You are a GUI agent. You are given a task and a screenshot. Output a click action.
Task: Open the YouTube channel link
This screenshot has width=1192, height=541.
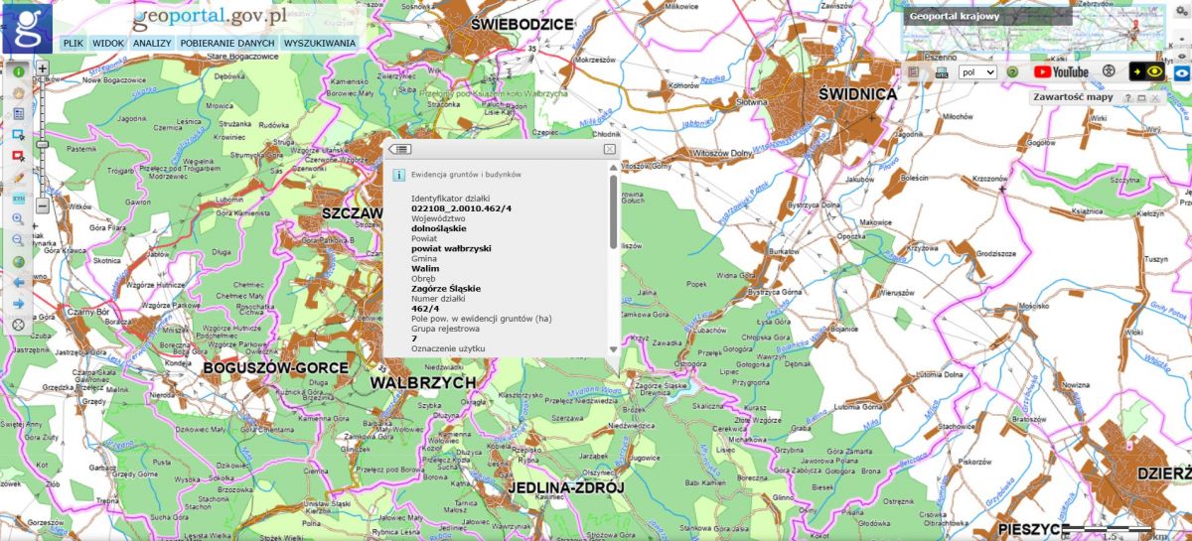click(x=1061, y=71)
